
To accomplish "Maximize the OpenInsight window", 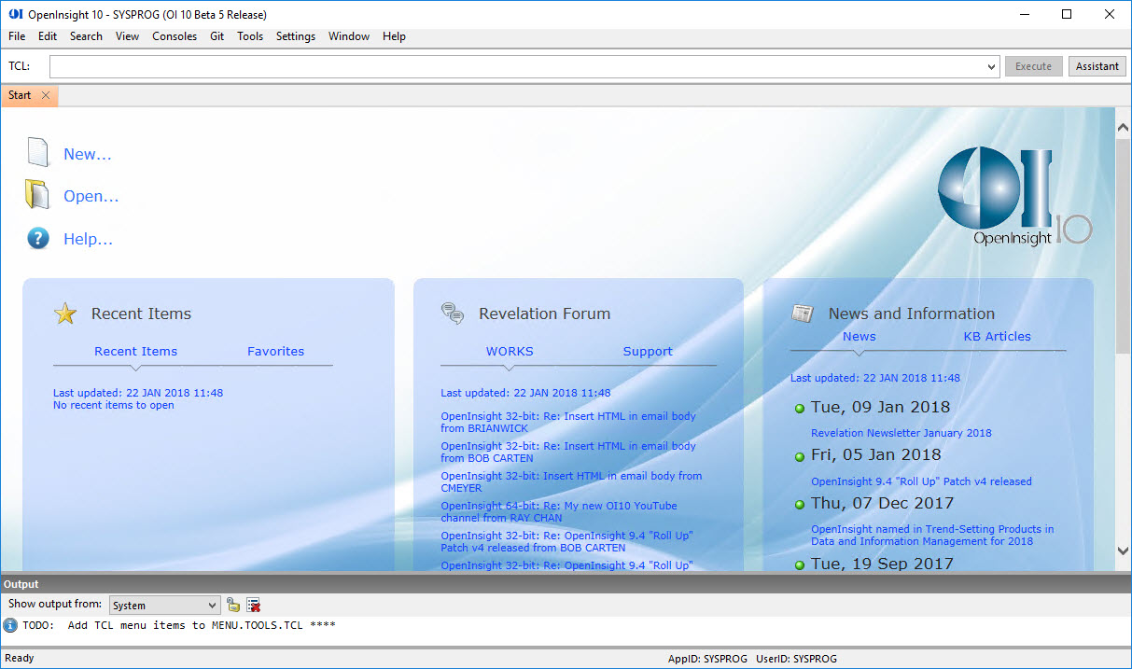I will point(1067,14).
